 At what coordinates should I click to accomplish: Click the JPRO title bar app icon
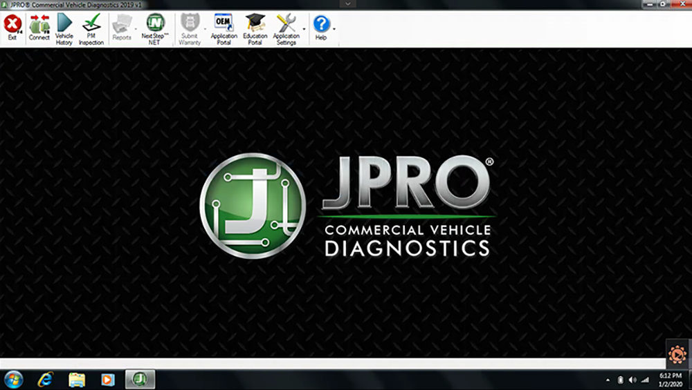pyautogui.click(x=5, y=4)
